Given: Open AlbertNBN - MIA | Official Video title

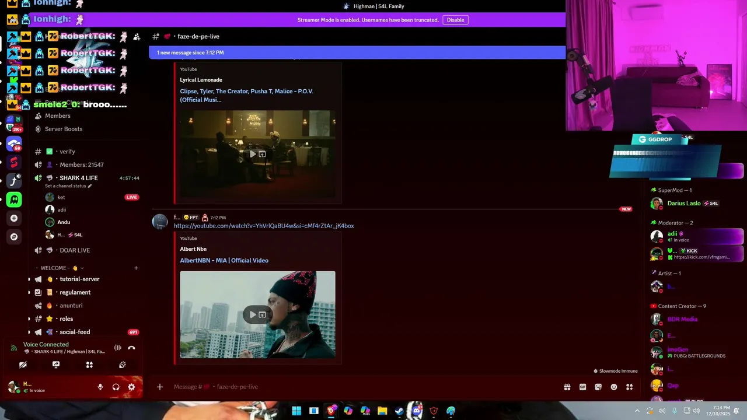Looking at the screenshot, I should tap(224, 261).
